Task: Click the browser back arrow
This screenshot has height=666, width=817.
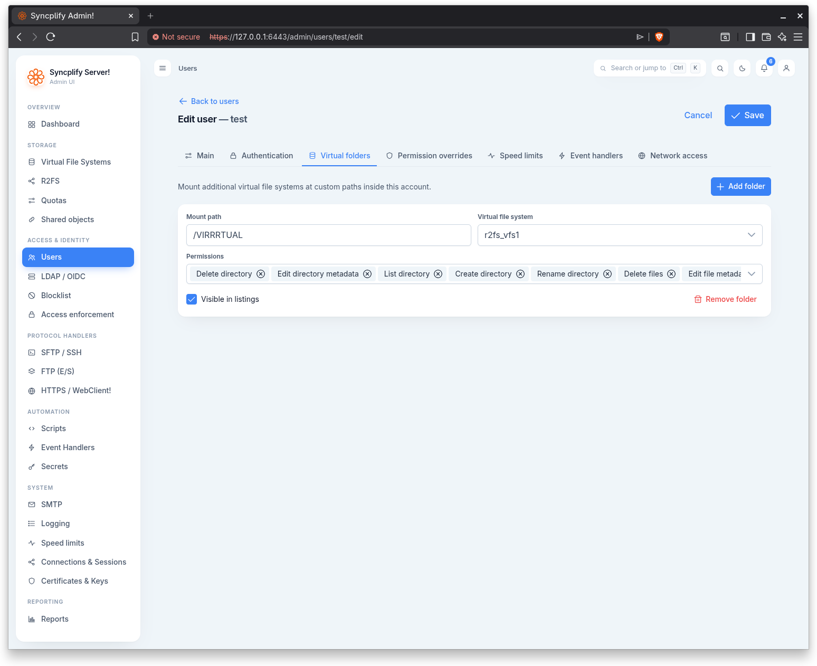Action: point(20,37)
